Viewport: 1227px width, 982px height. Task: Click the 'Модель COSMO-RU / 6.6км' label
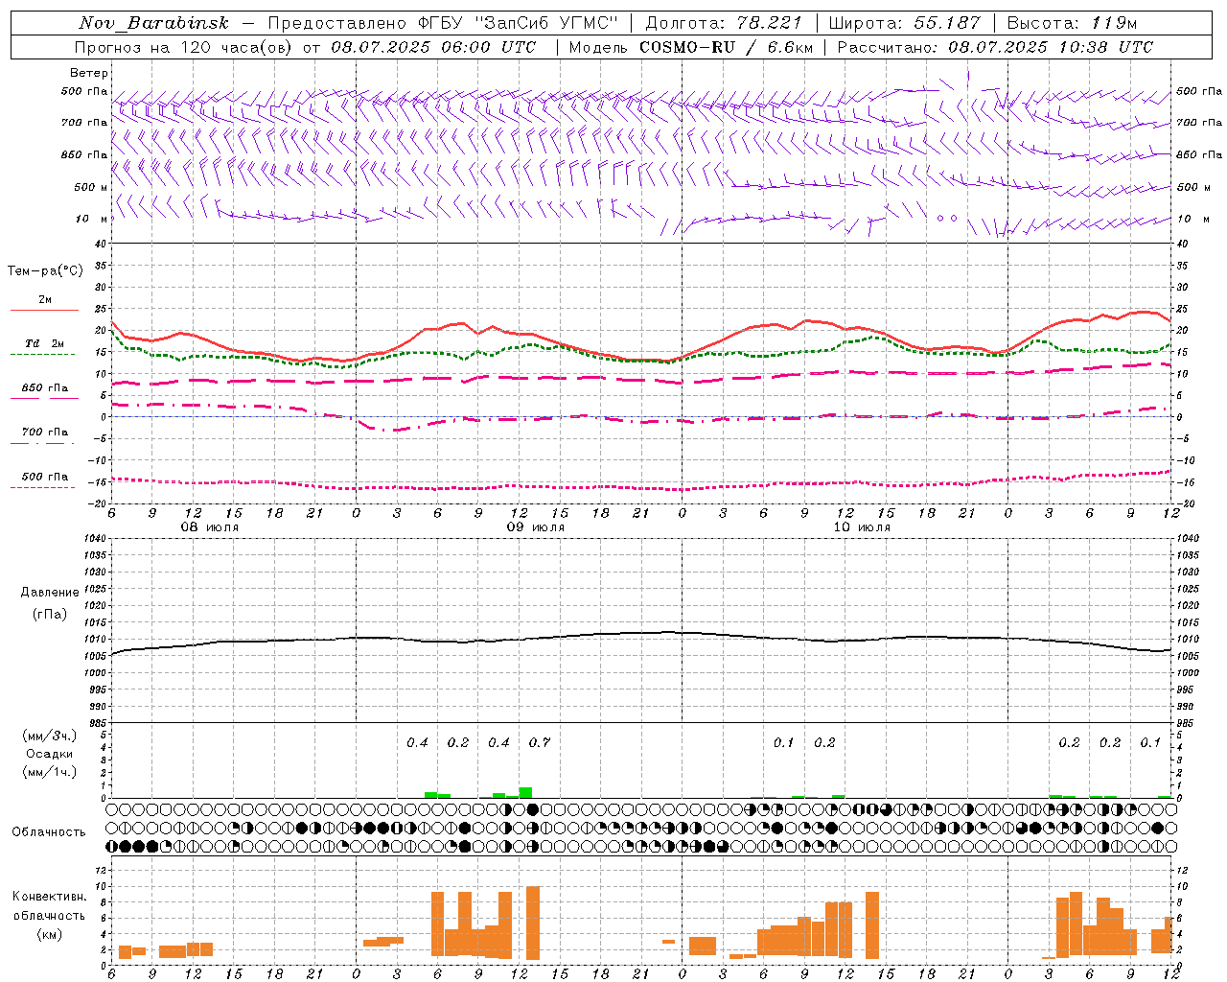tap(690, 47)
